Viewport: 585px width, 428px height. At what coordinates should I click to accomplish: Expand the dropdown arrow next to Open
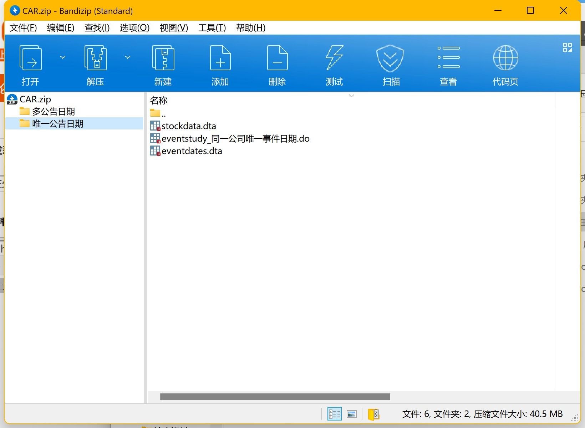(63, 57)
